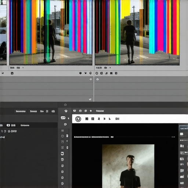The width and height of the screenshot is (188, 188).
Task: Click the last square icon in right viewer toolbar
Action: 116,73
